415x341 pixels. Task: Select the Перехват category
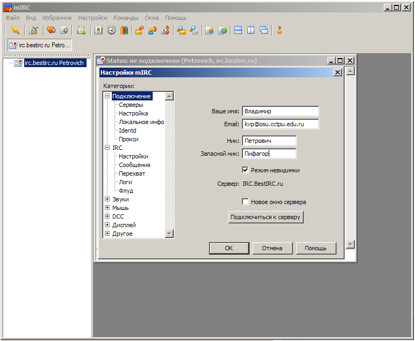(x=132, y=173)
